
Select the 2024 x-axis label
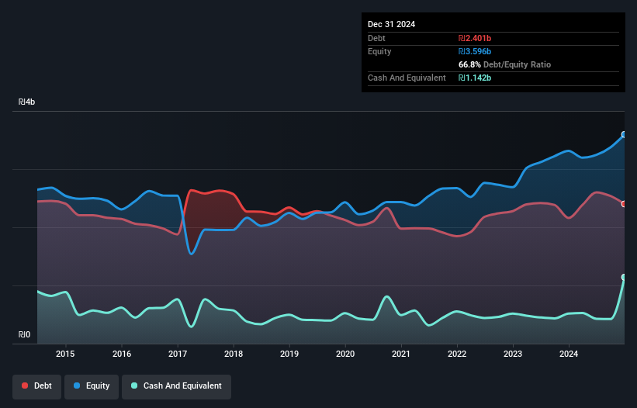click(x=569, y=354)
